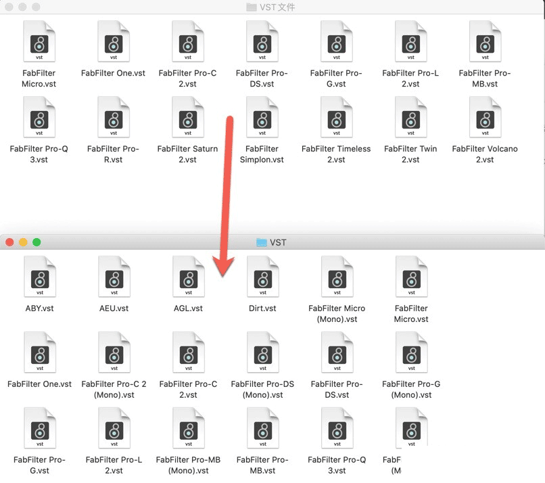The width and height of the screenshot is (545, 483).
Task: Highlight FabFilter Pro-MB.vst icon in VST 文件 window
Action: (485, 41)
